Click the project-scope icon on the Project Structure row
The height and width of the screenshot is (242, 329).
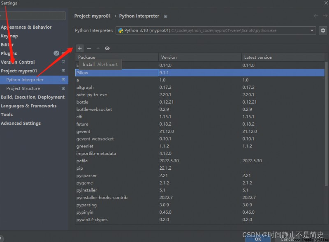click(63, 88)
